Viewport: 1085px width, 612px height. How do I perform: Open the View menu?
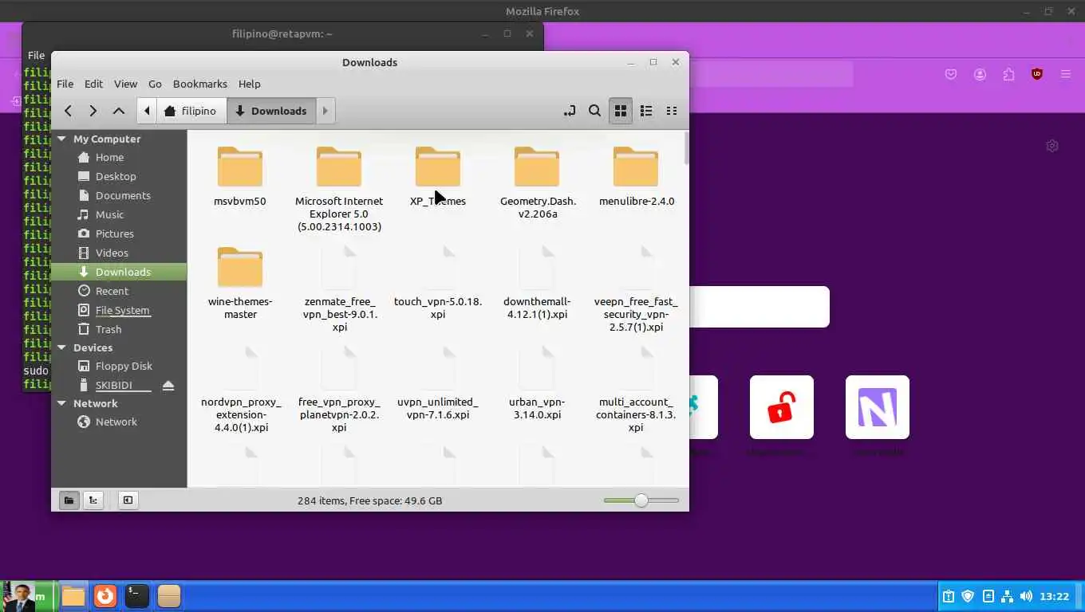[125, 84]
